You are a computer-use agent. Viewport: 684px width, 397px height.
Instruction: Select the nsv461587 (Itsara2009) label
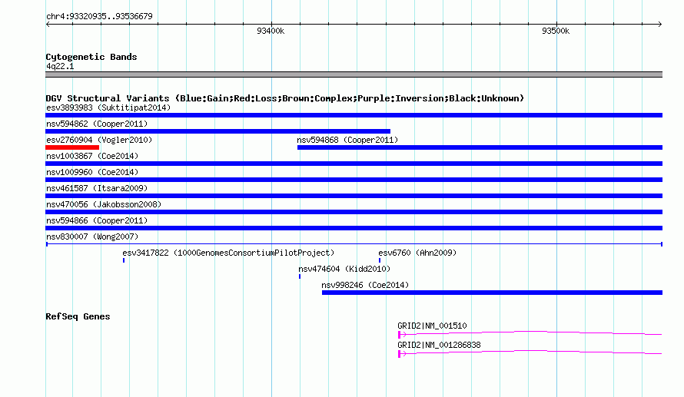pyautogui.click(x=97, y=188)
